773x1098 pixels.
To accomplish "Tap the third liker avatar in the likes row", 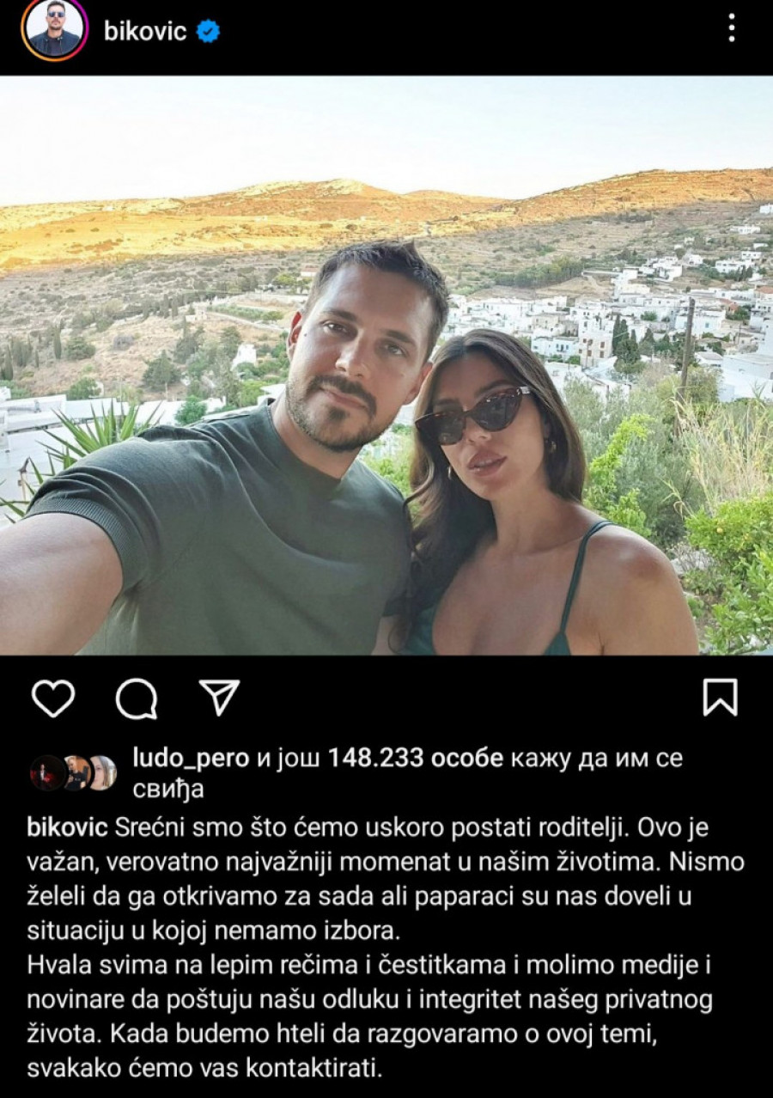I will [x=101, y=773].
